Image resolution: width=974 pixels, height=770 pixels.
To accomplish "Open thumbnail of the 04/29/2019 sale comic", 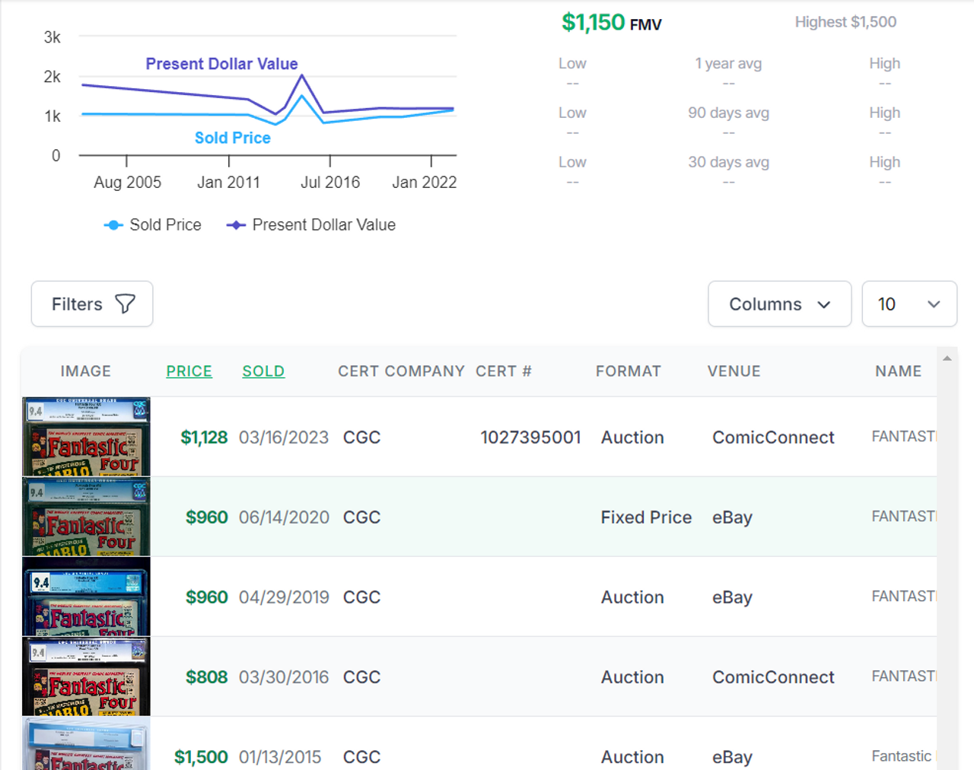I will coord(86,597).
